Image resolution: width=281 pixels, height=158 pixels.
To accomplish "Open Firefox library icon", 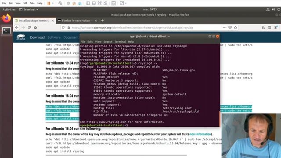I will (263, 28).
